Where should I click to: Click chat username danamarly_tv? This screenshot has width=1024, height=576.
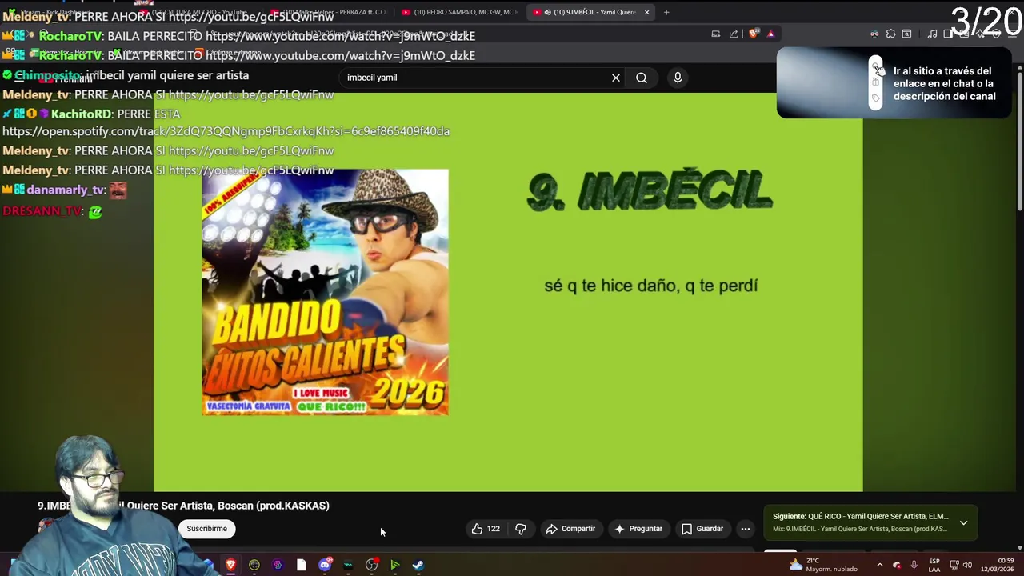coord(66,190)
